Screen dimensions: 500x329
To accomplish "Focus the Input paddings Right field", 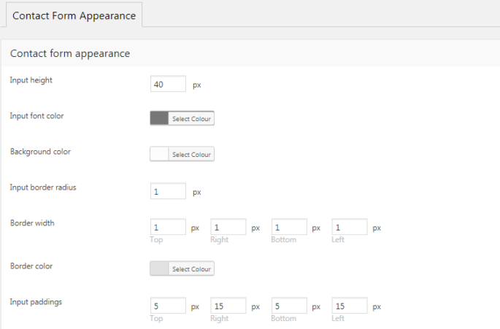I will pyautogui.click(x=228, y=305).
